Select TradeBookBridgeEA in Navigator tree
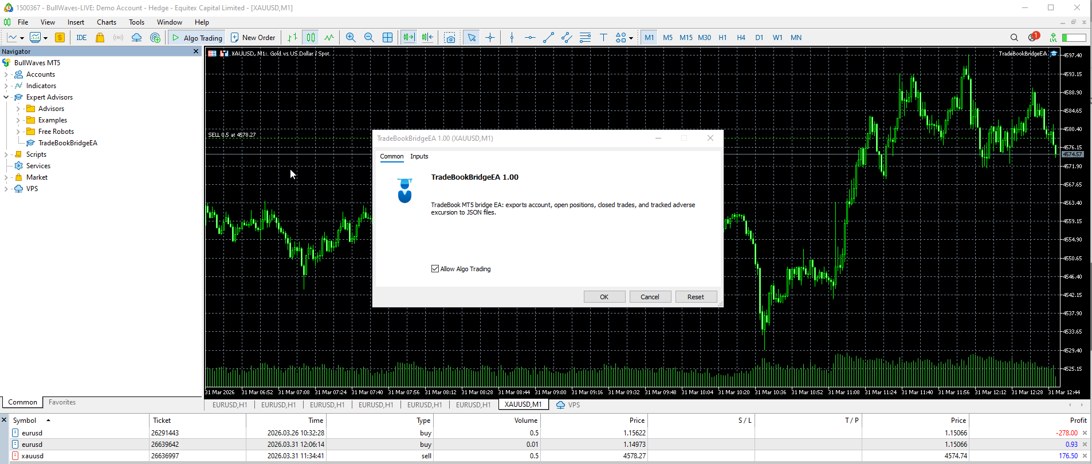 coord(68,143)
